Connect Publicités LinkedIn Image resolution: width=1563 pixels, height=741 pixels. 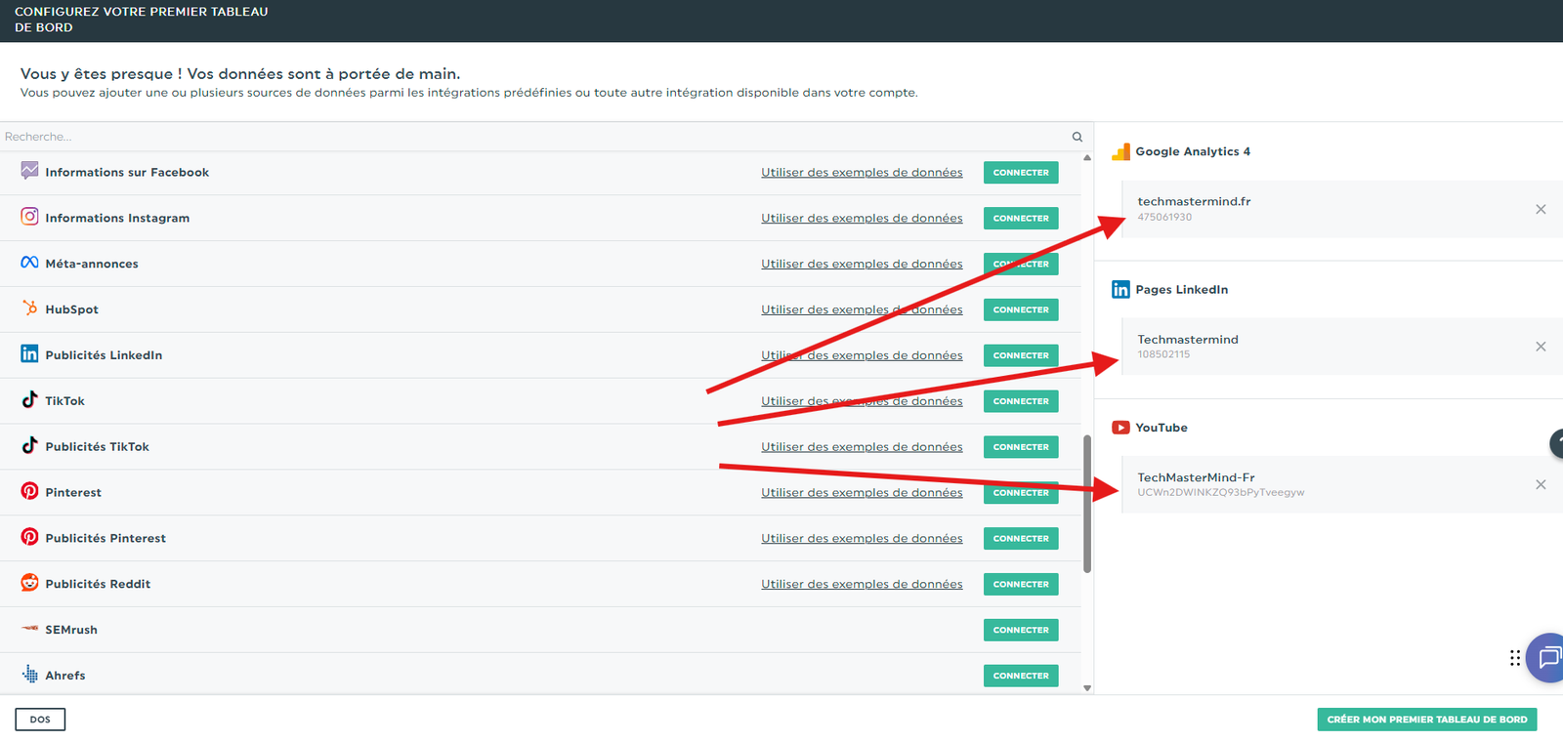(x=1021, y=355)
